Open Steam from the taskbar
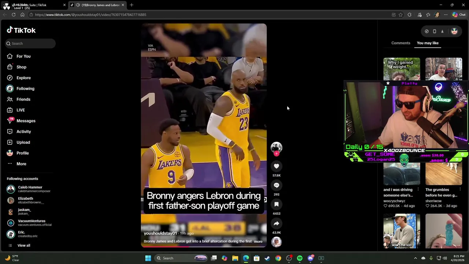Screen dimensions: 469x264 [x=267, y=258]
